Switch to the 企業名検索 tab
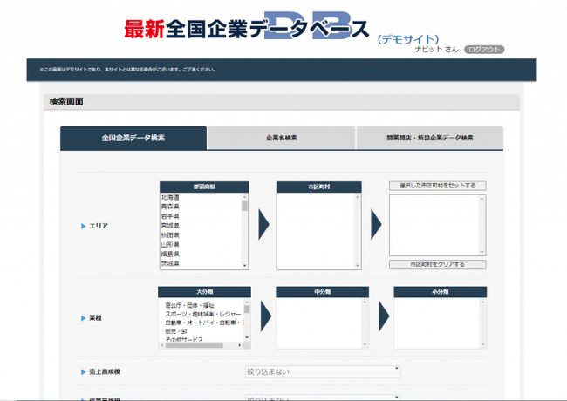This screenshot has height=401, width=567. pyautogui.click(x=282, y=138)
